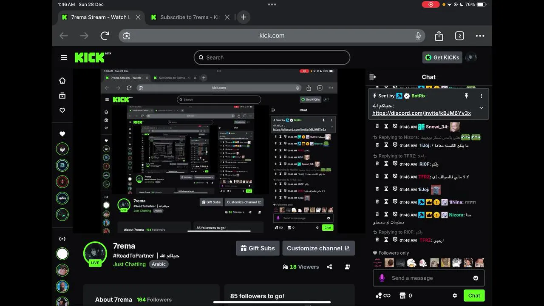Viewport: 544px width, 306px height.
Task: Click the user icon beside share
Action: point(348,267)
